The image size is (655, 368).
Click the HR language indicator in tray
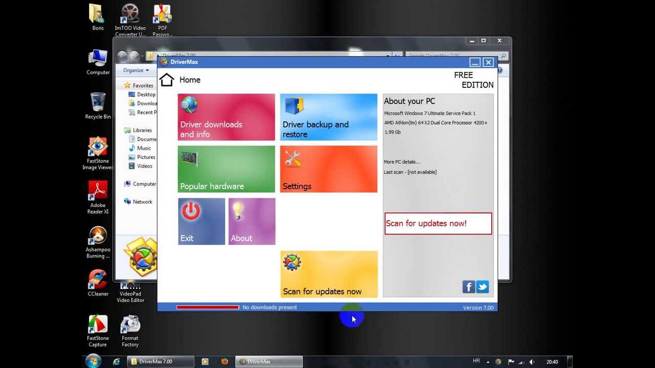click(x=476, y=361)
